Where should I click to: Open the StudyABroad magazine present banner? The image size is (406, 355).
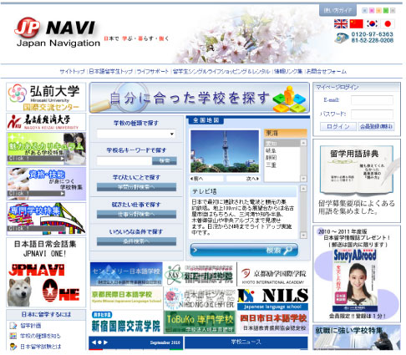pyautogui.click(x=357, y=274)
